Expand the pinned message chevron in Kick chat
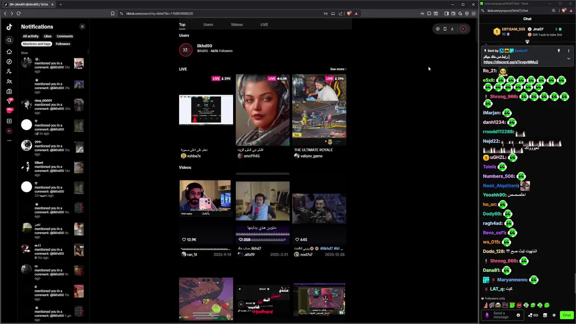576x324 pixels. tap(568, 58)
